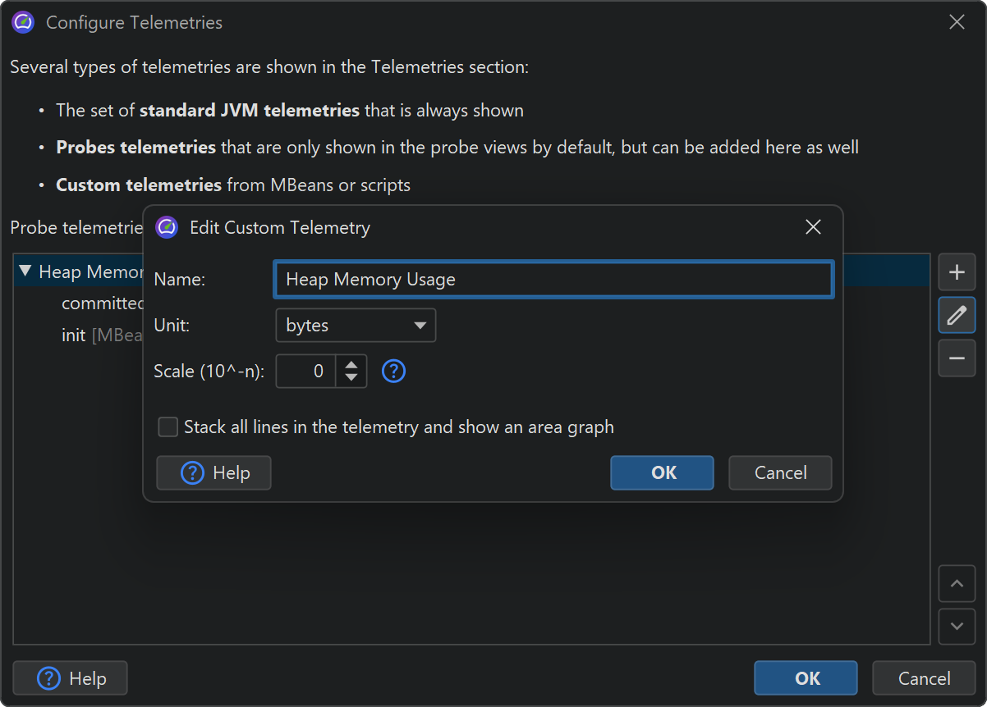Viewport: 987px width, 707px height.
Task: Click the pencil edit telemetry icon
Action: 957,315
